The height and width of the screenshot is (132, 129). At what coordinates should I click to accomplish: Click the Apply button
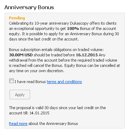[20, 95]
